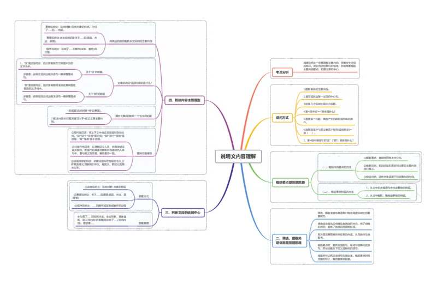Select the 答题音损 sub-node

click(144, 223)
